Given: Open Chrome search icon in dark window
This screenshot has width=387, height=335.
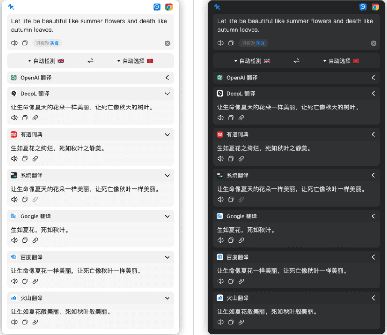Looking at the screenshot, I should 375,7.
